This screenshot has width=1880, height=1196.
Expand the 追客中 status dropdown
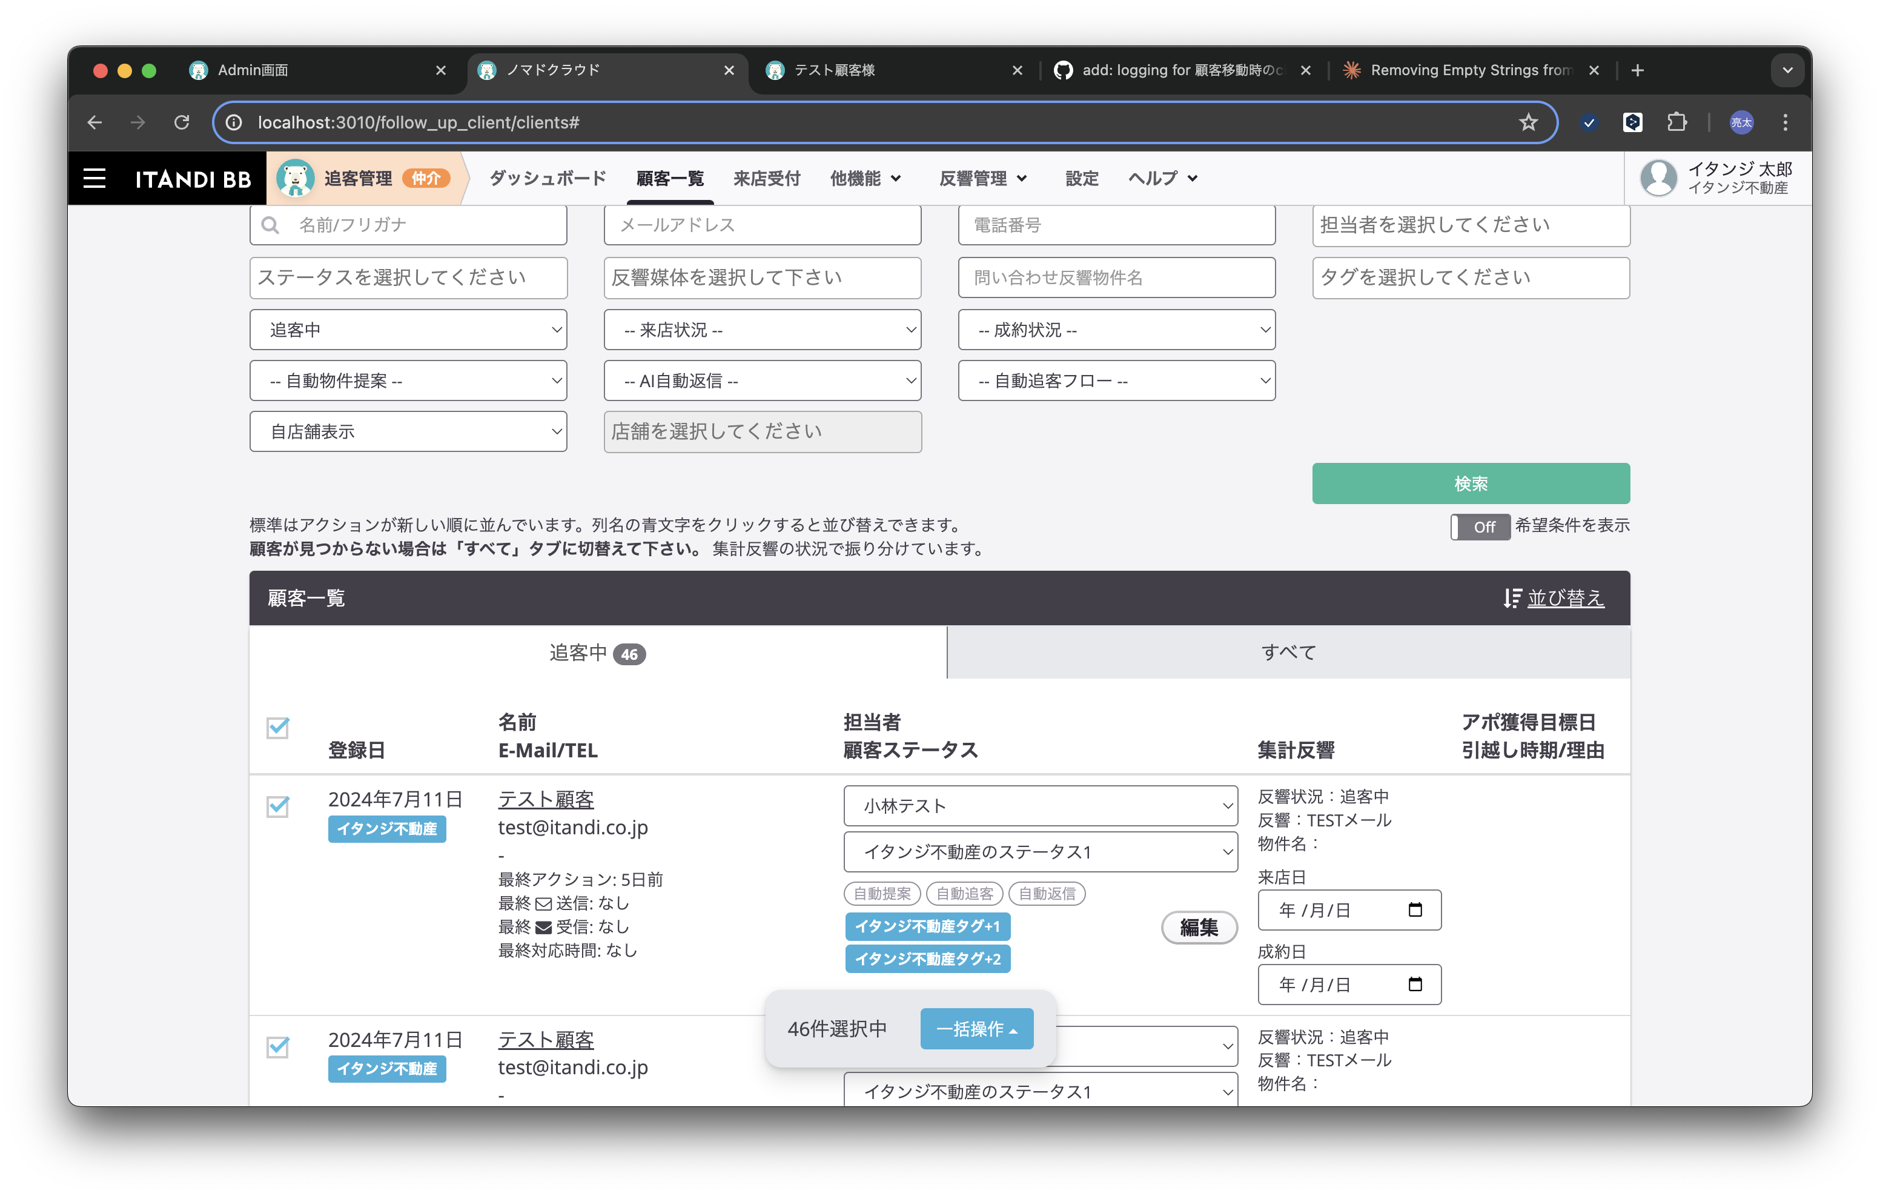click(x=408, y=330)
